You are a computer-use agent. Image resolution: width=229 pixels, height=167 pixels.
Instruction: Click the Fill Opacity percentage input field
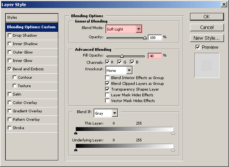click(x=155, y=56)
